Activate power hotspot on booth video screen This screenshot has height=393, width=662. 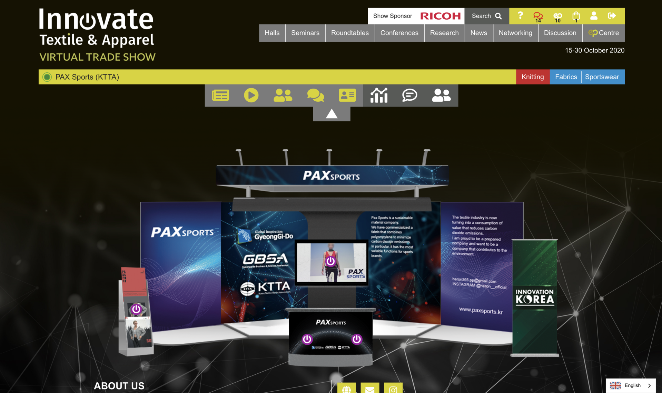click(x=330, y=261)
